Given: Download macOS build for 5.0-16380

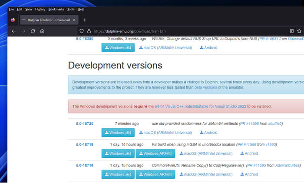Looking at the screenshot, I should (165, 47).
